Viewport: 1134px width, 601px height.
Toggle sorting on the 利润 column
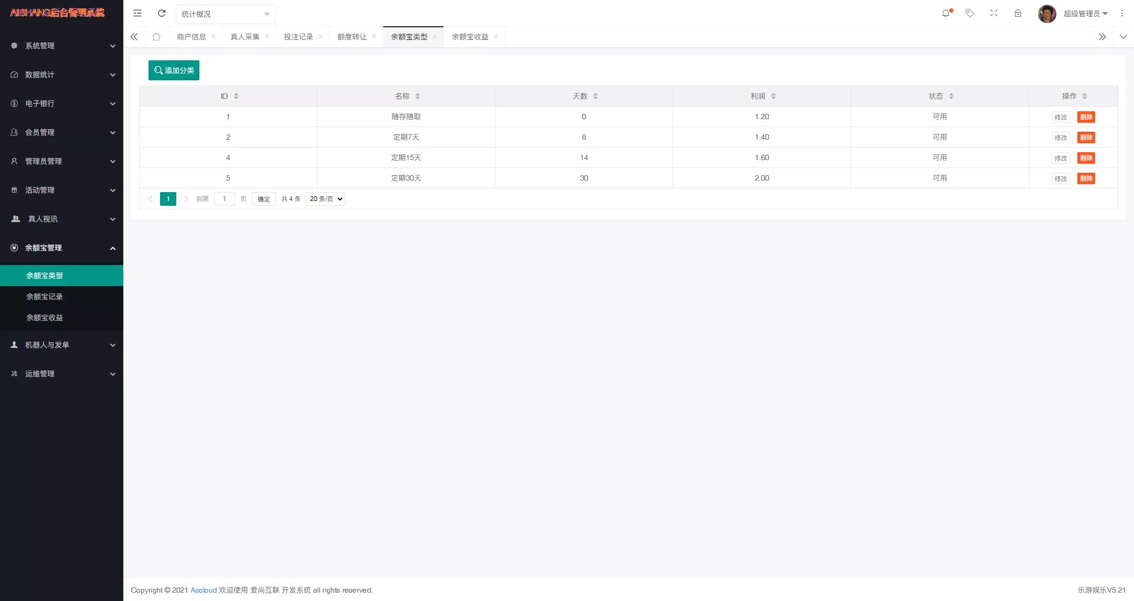pos(773,96)
